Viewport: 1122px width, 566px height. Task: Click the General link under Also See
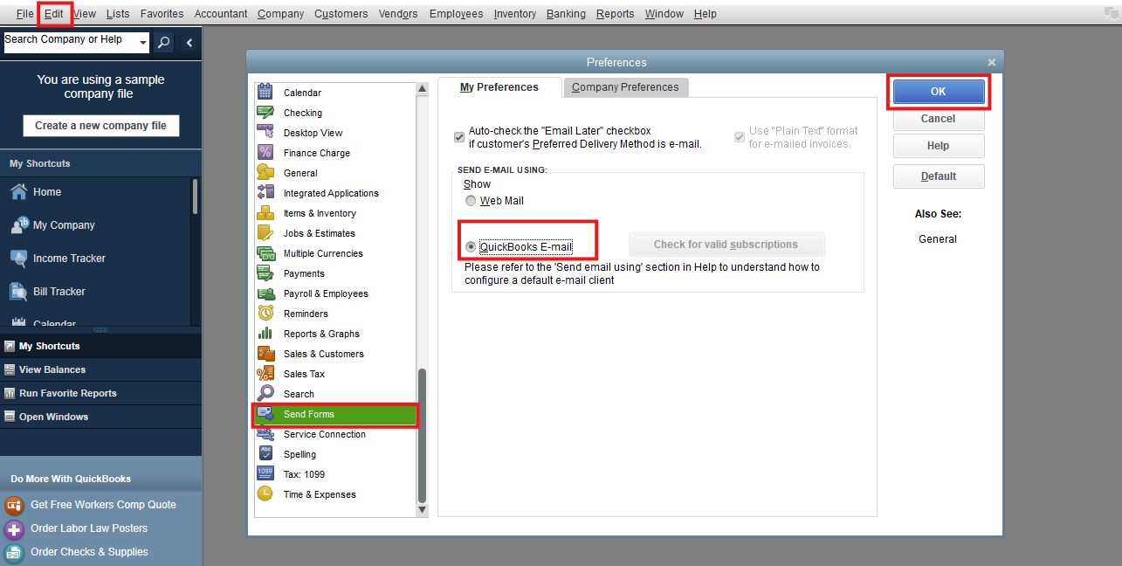pos(938,239)
